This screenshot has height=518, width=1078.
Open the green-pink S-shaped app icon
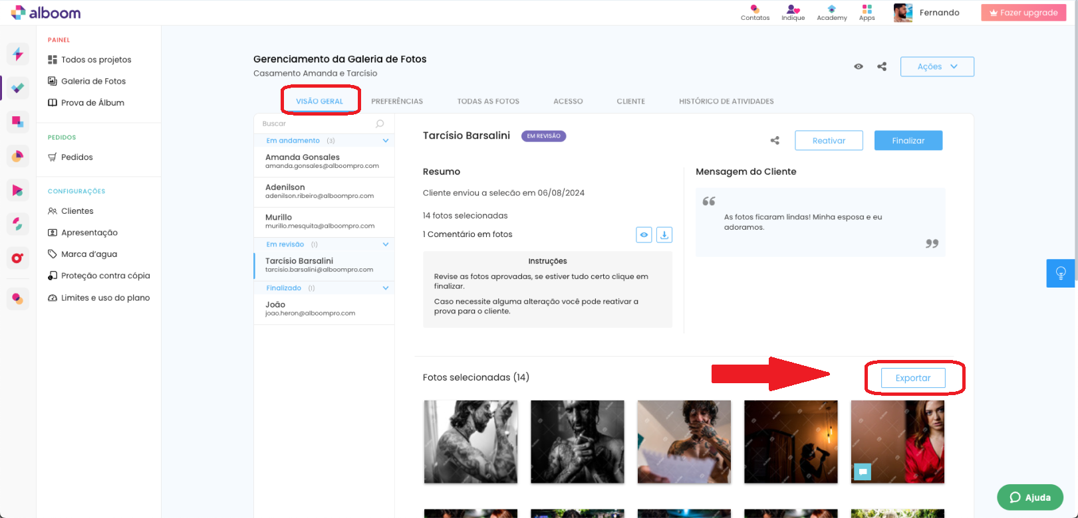(18, 224)
